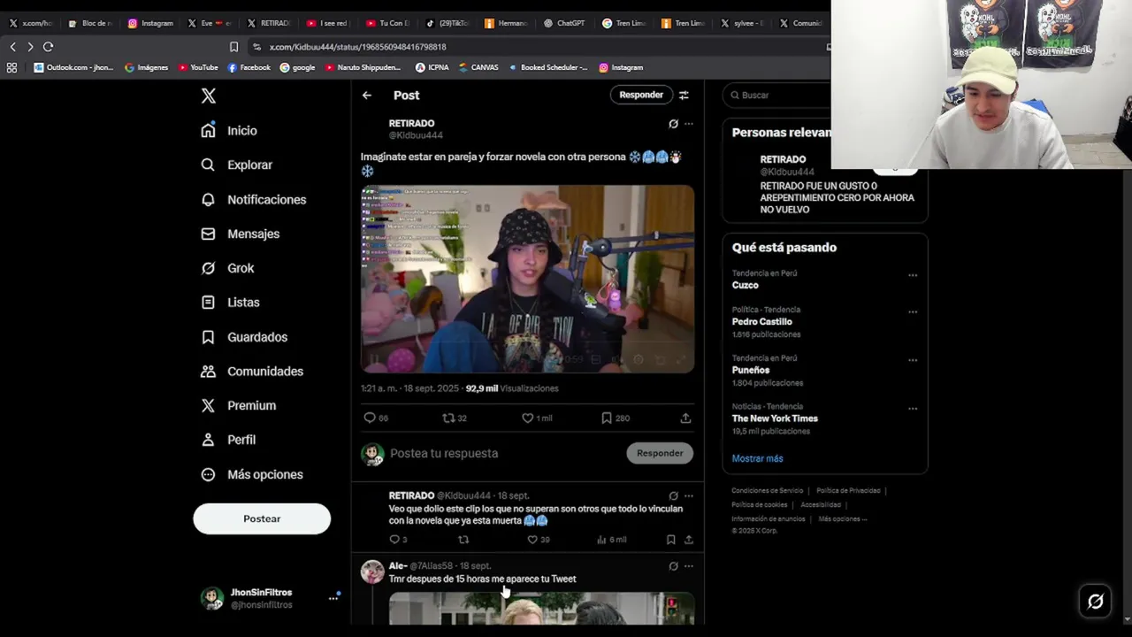
Task: Open Condiciones de Servicio link
Action: tap(768, 490)
